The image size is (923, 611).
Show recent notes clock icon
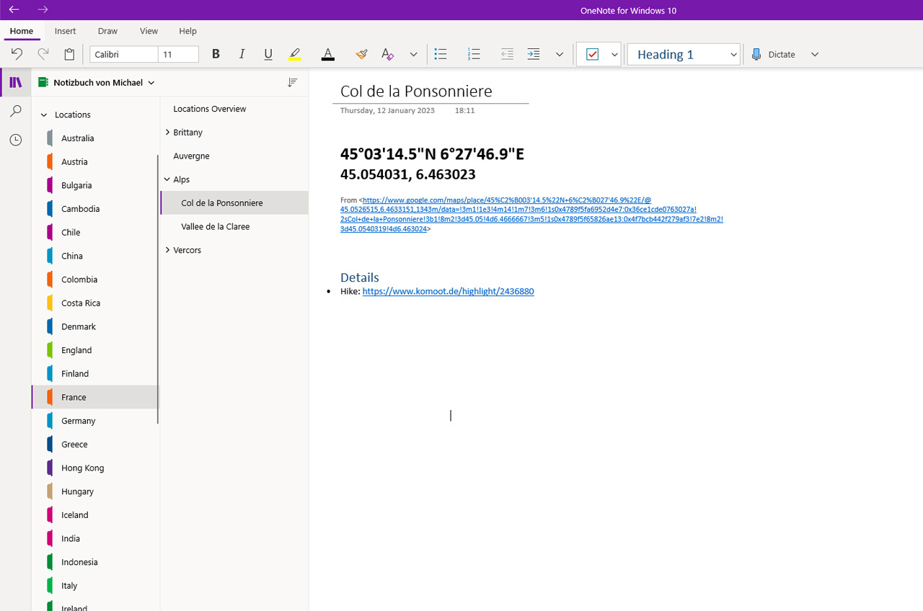pos(15,140)
